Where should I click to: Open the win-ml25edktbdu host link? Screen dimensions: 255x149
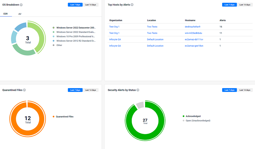point(193,33)
